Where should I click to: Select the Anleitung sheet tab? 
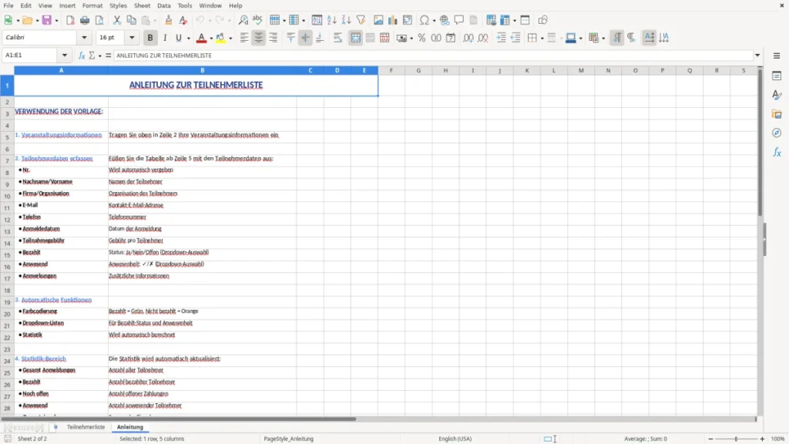[x=129, y=427]
